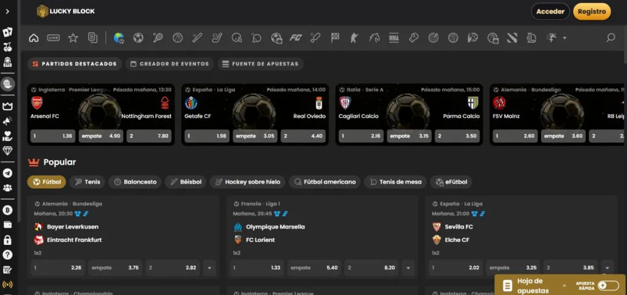The width and height of the screenshot is (627, 295).
Task: Select the baseball bat sport icon
Action: [x=197, y=38]
